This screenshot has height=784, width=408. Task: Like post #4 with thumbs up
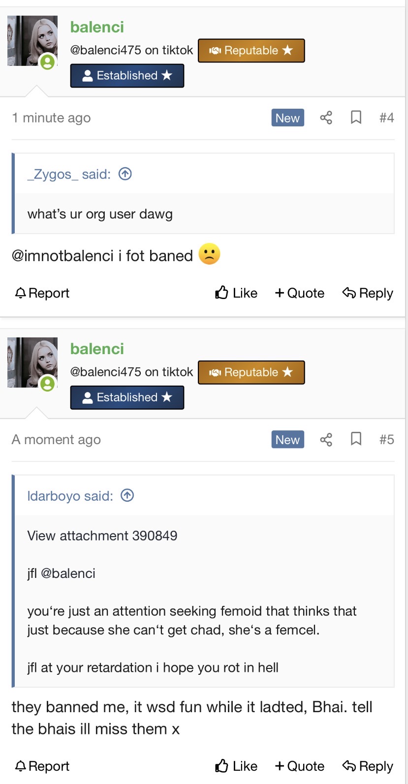(236, 293)
